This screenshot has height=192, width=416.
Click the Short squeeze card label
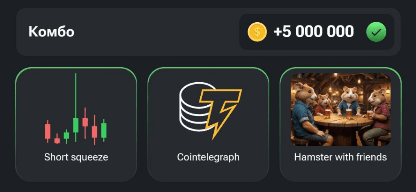(x=76, y=157)
